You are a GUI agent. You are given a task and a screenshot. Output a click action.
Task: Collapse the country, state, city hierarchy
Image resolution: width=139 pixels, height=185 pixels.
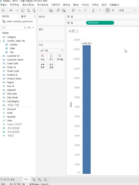point(1,41)
